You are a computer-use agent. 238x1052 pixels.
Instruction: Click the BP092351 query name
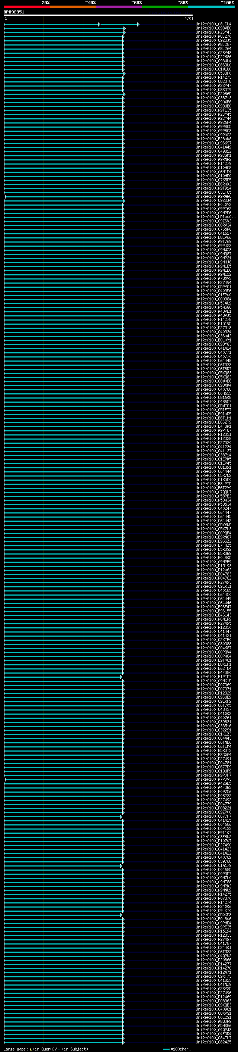pos(14,12)
